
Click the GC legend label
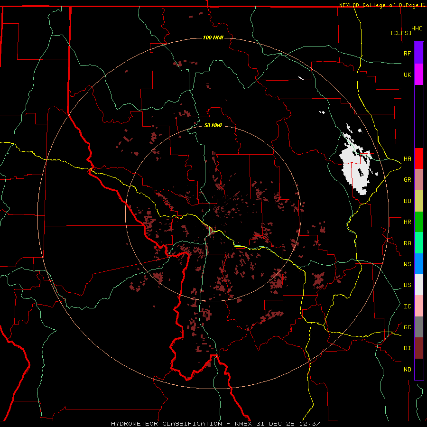tap(407, 327)
